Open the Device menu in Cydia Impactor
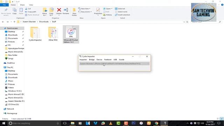 point(99,59)
